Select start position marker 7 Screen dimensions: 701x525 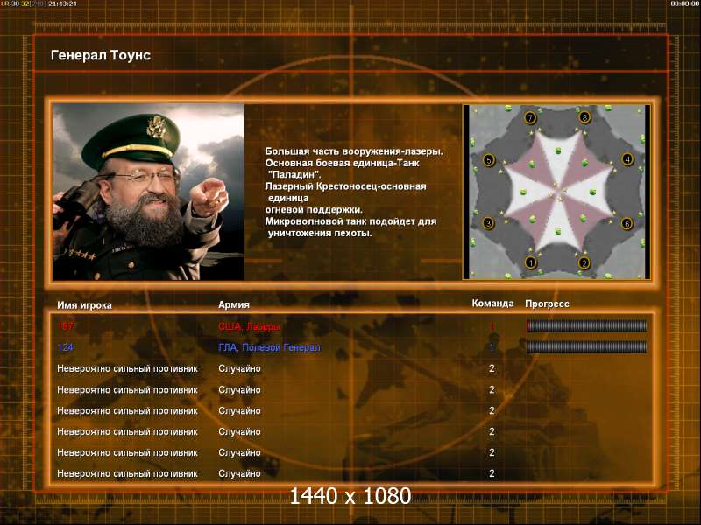pyautogui.click(x=530, y=118)
